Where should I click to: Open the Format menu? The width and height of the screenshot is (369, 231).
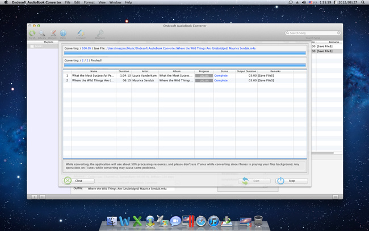pyautogui.click(x=89, y=2)
